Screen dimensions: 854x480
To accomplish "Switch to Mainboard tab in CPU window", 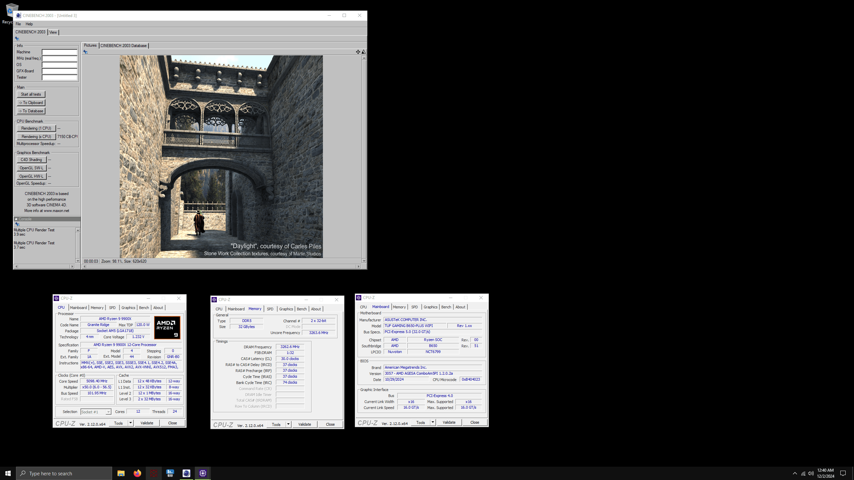I will (78, 308).
